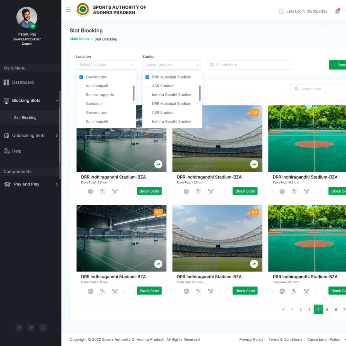Select weightlifting icon on second-row second card
Viewport: 346px width, 346px height.
pyautogui.click(x=210, y=291)
